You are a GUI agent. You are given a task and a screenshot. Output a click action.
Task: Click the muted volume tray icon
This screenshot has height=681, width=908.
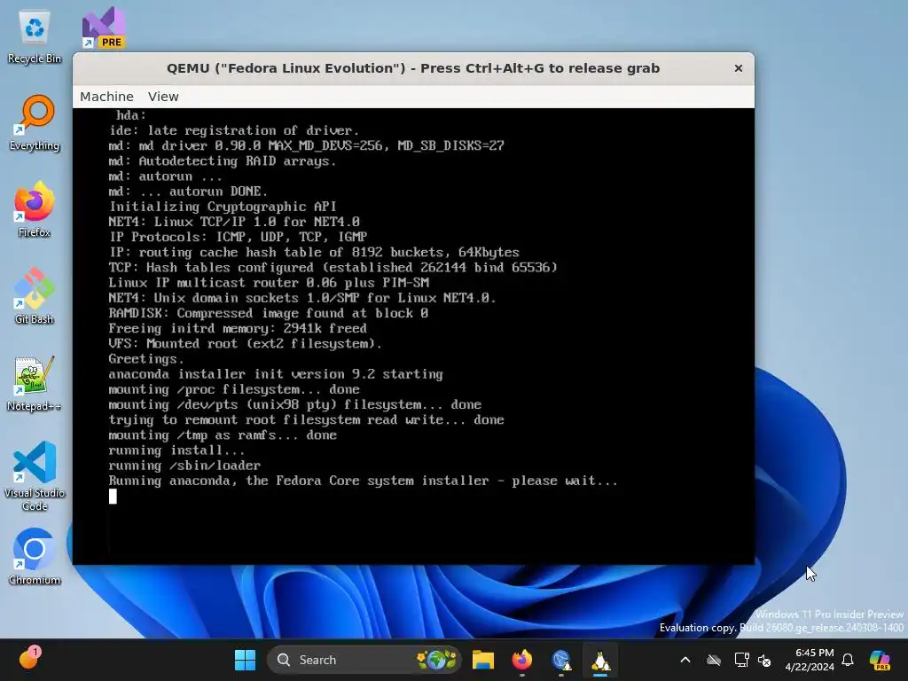point(764,660)
